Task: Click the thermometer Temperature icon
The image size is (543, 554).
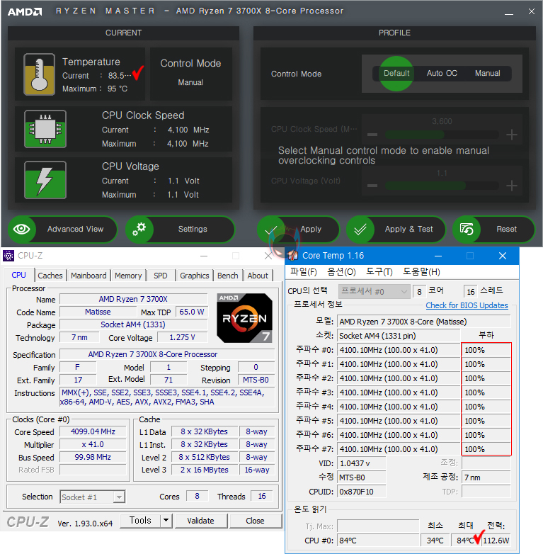Action: click(x=39, y=74)
